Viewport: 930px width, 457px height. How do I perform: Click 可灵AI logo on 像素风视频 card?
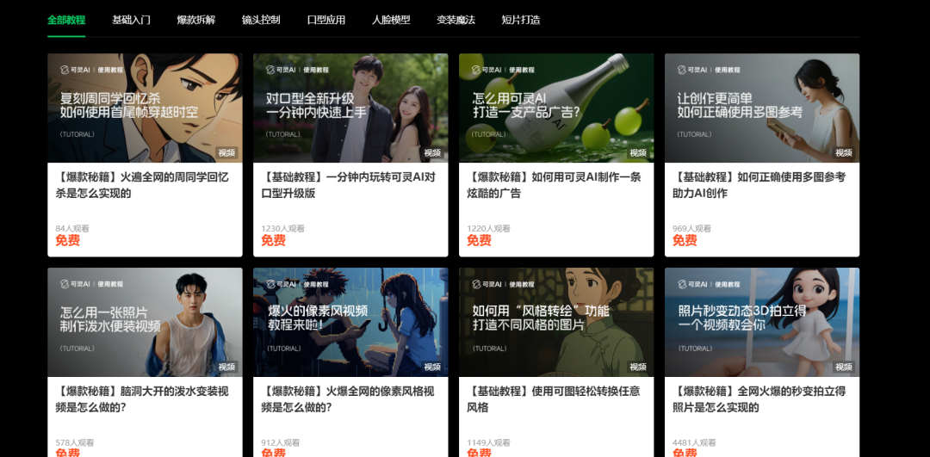point(281,284)
